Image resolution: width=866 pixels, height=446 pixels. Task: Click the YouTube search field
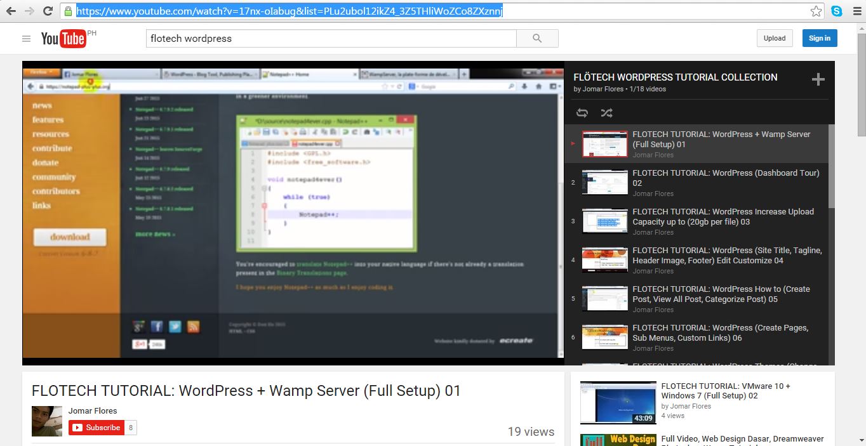tap(331, 38)
